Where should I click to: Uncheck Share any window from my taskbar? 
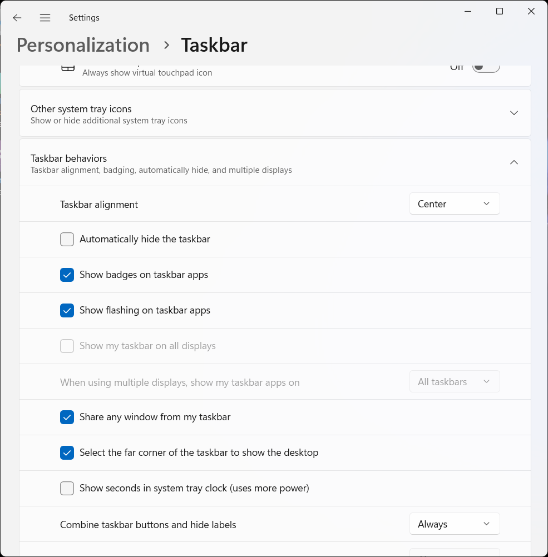(67, 417)
